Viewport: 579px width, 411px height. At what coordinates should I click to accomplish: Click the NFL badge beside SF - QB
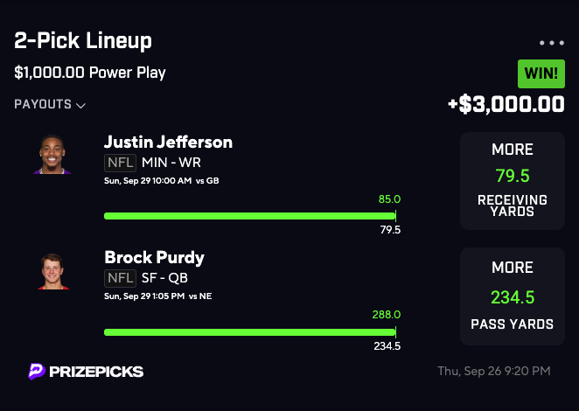pyautogui.click(x=119, y=278)
